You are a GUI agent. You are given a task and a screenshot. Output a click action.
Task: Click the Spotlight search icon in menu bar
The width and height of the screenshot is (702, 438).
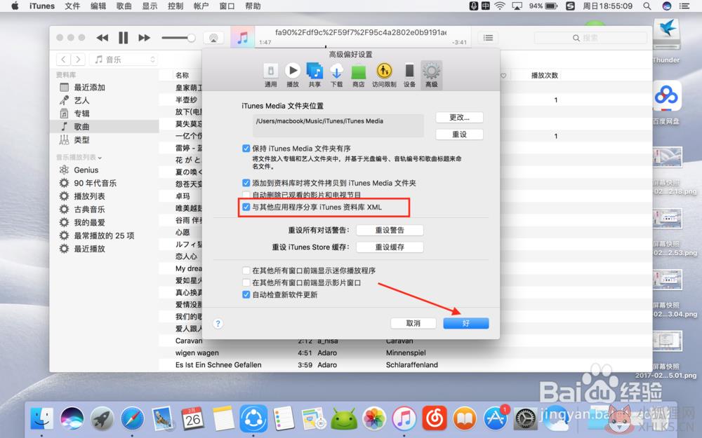[x=647, y=6]
